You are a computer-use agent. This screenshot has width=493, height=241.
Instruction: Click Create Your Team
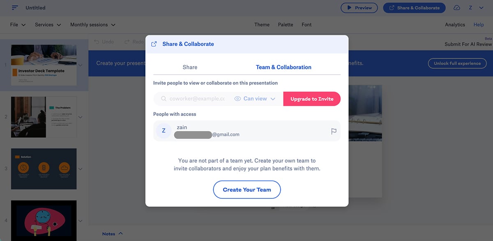pos(246,189)
